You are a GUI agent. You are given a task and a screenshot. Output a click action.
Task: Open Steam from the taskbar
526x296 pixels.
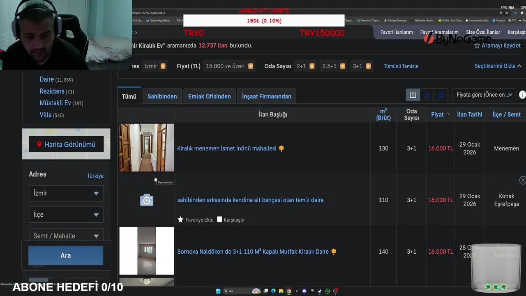point(320,291)
